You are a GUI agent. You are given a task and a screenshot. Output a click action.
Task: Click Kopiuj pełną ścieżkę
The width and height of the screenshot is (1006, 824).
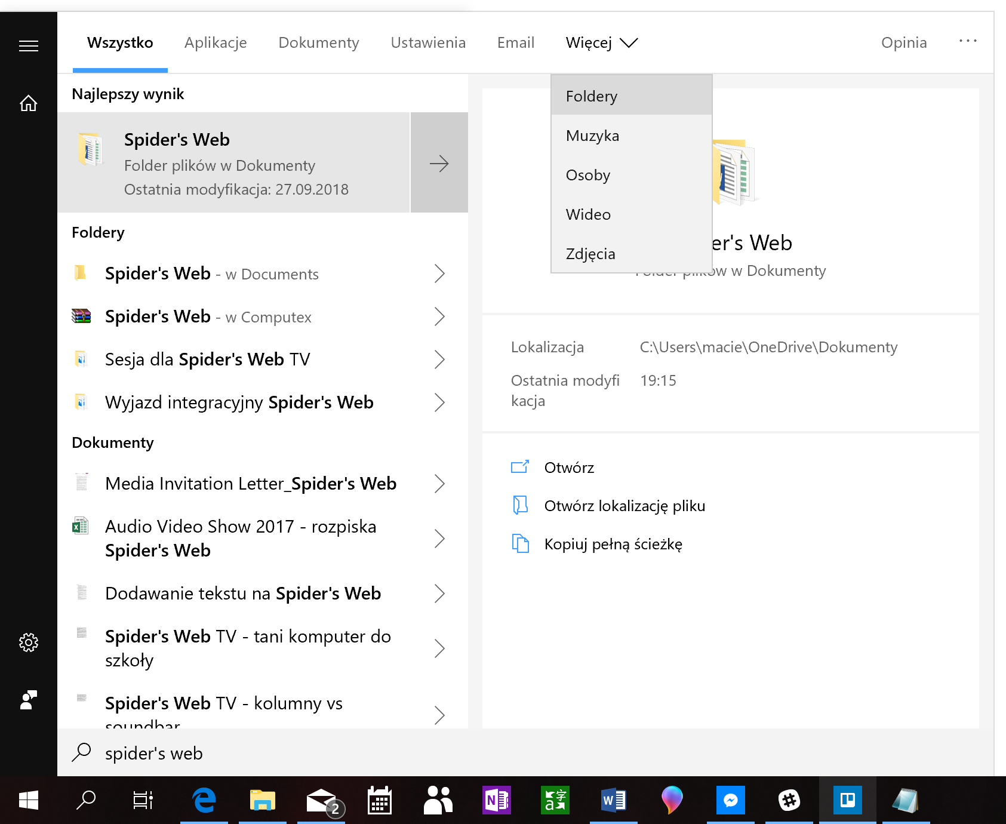pyautogui.click(x=613, y=544)
